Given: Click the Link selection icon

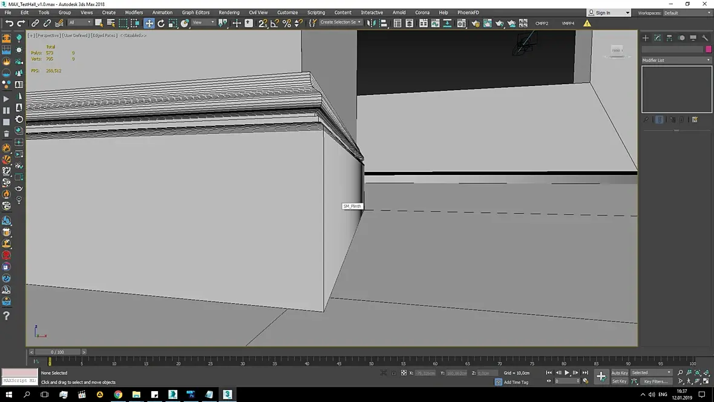Looking at the screenshot, I should pyautogui.click(x=35, y=23).
